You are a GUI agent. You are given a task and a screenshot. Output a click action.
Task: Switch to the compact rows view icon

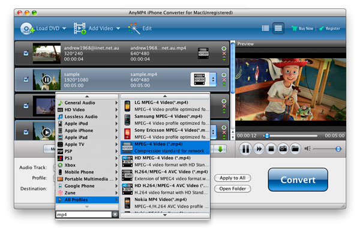(x=278, y=28)
